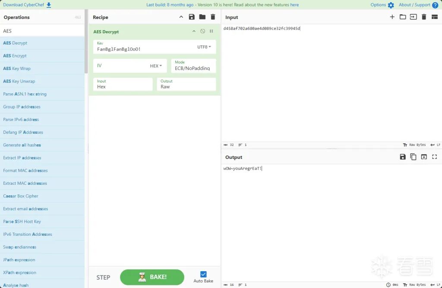Clear the current recipe with the trash icon
This screenshot has height=288, width=442.
coord(212,17)
